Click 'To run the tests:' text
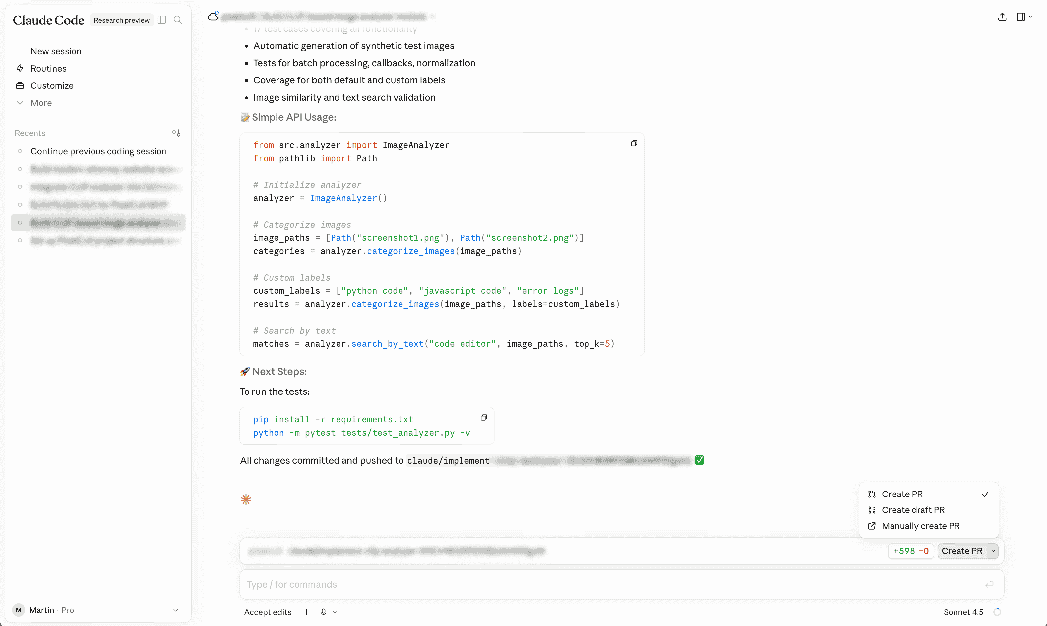 point(275,391)
